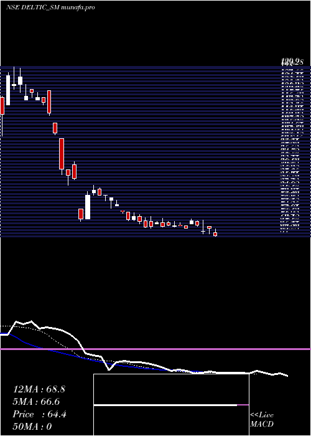Click the <<Live MACD label
This screenshot has width=311, height=436.
point(262,420)
